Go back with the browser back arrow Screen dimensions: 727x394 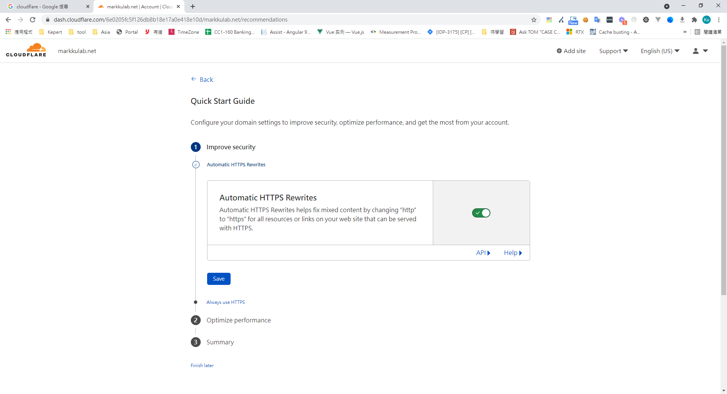tap(8, 20)
